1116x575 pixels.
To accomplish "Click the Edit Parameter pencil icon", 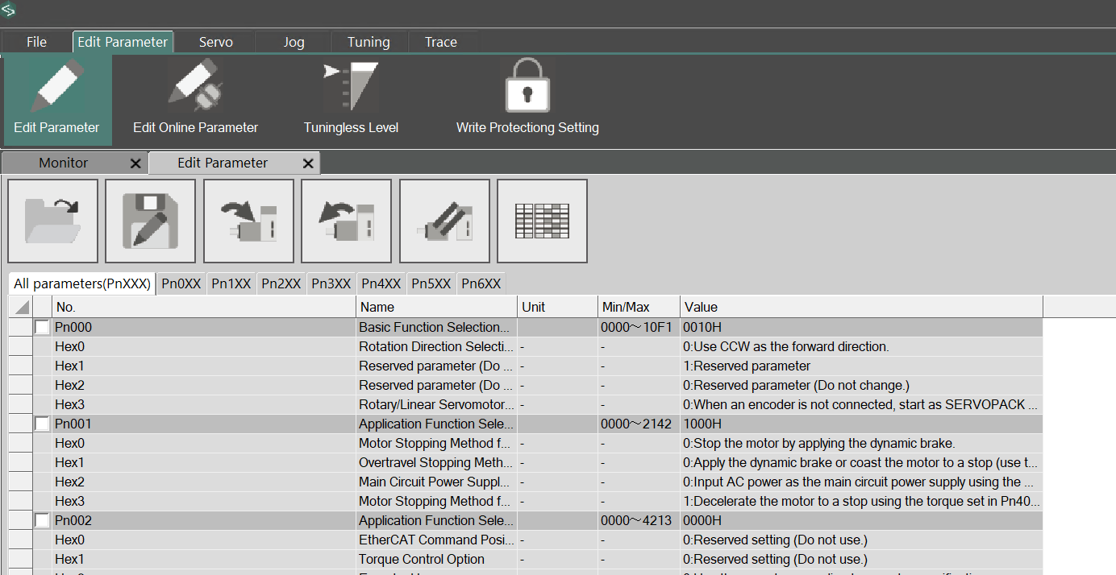I will 56,97.
